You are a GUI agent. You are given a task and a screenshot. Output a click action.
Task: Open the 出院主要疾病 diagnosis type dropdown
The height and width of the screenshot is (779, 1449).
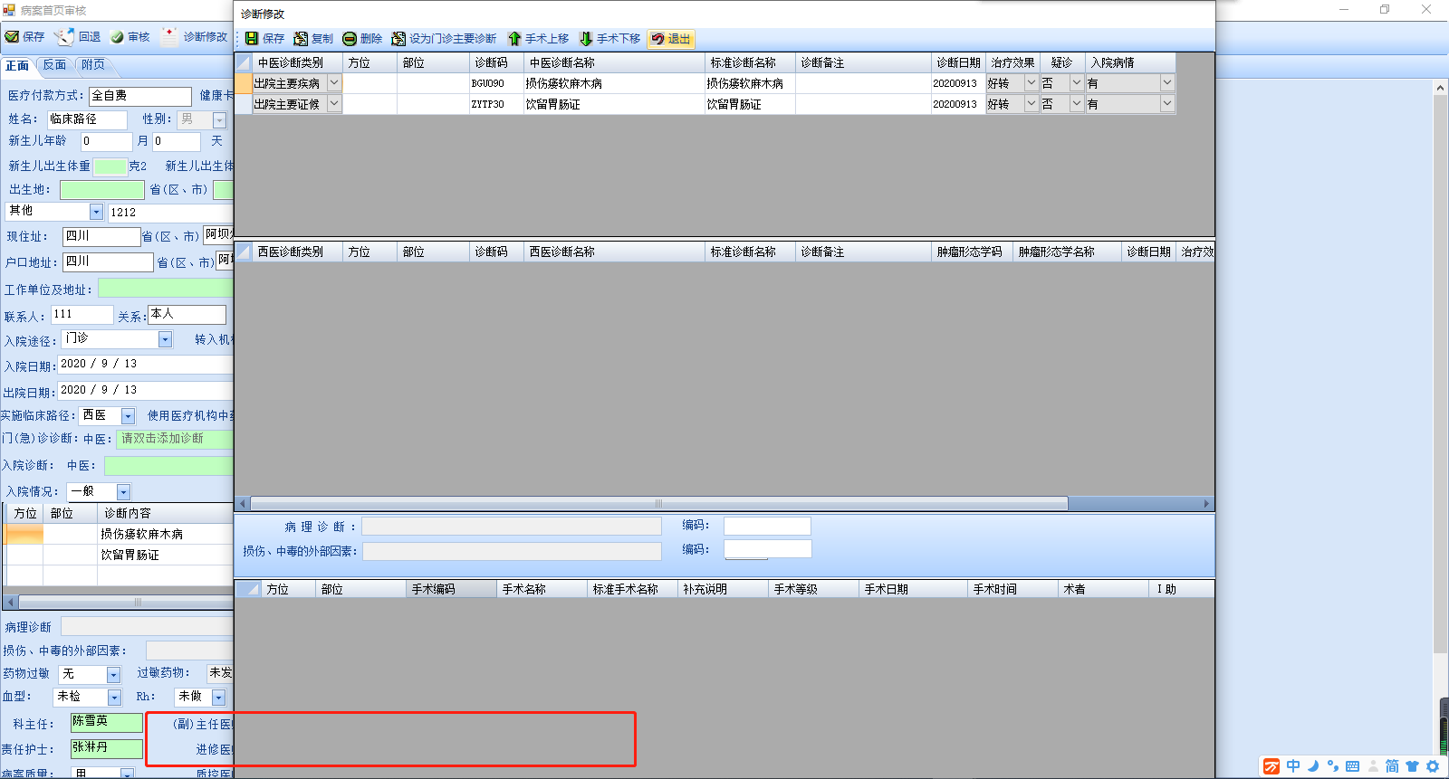coord(334,83)
